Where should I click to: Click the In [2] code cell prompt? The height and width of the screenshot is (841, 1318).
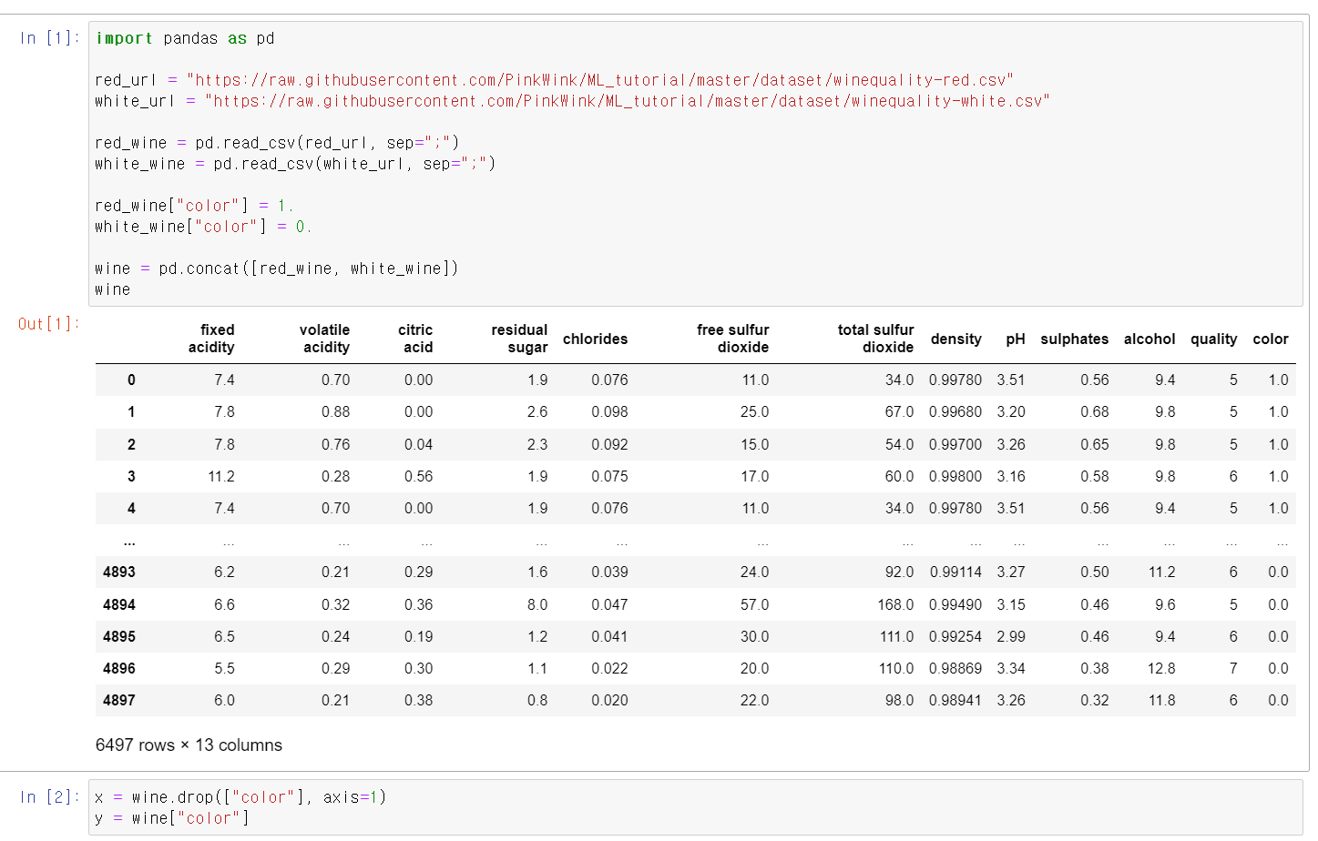click(x=50, y=797)
